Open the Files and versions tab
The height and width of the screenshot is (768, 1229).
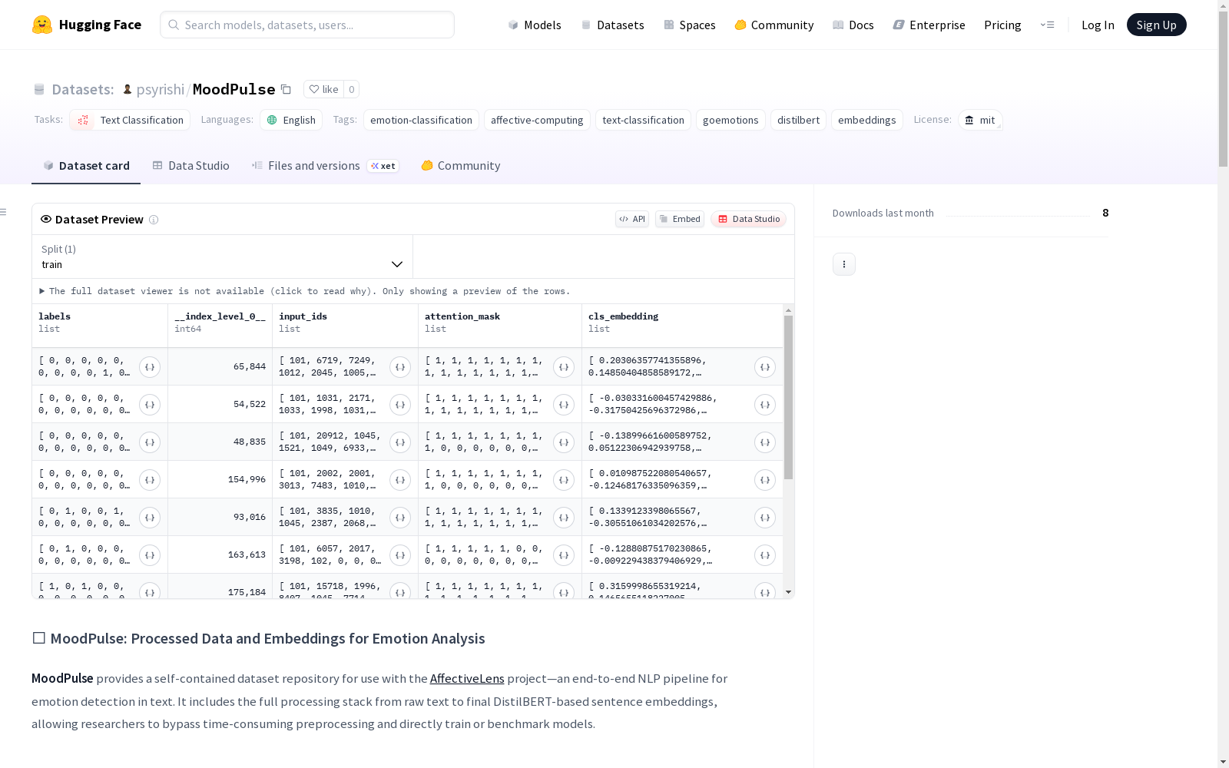click(325, 166)
